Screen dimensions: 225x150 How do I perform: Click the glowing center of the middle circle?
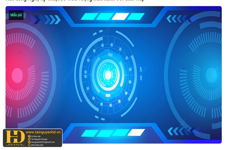point(108,74)
